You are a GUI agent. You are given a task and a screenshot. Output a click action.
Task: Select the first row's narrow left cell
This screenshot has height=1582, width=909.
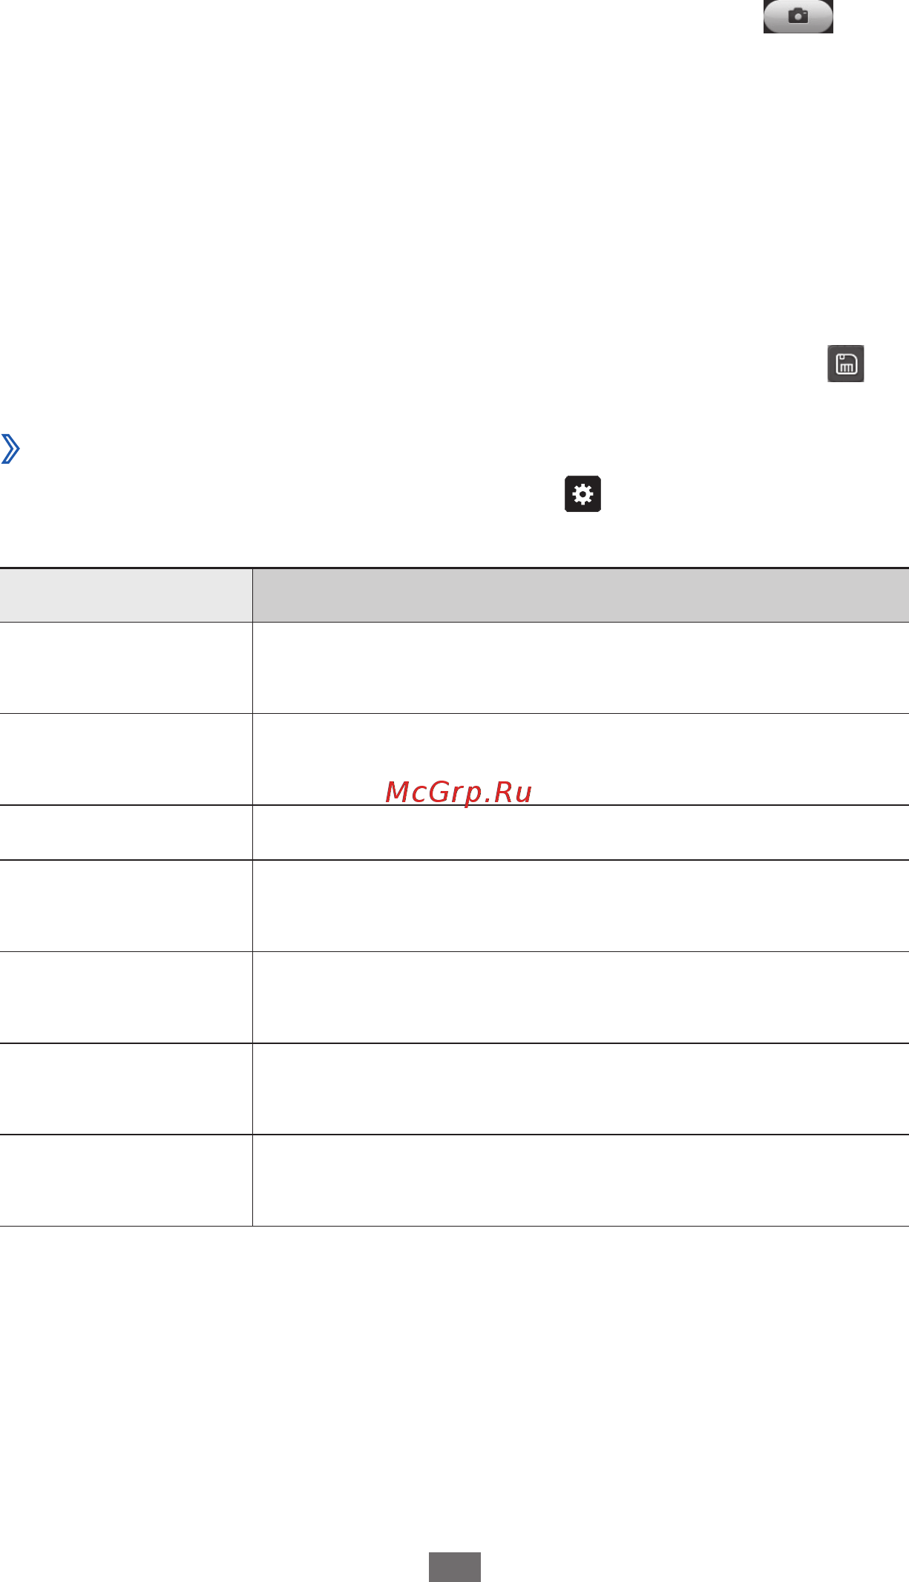pyautogui.click(x=125, y=668)
